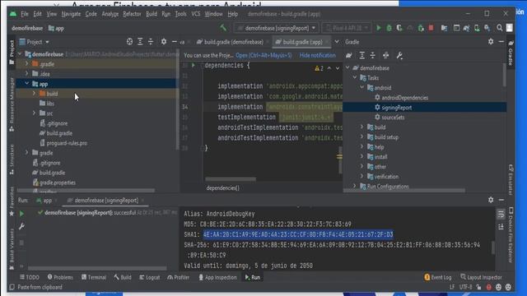Rerun signingReport with green play in Run panel
This screenshot has height=296, width=527.
click(22, 214)
